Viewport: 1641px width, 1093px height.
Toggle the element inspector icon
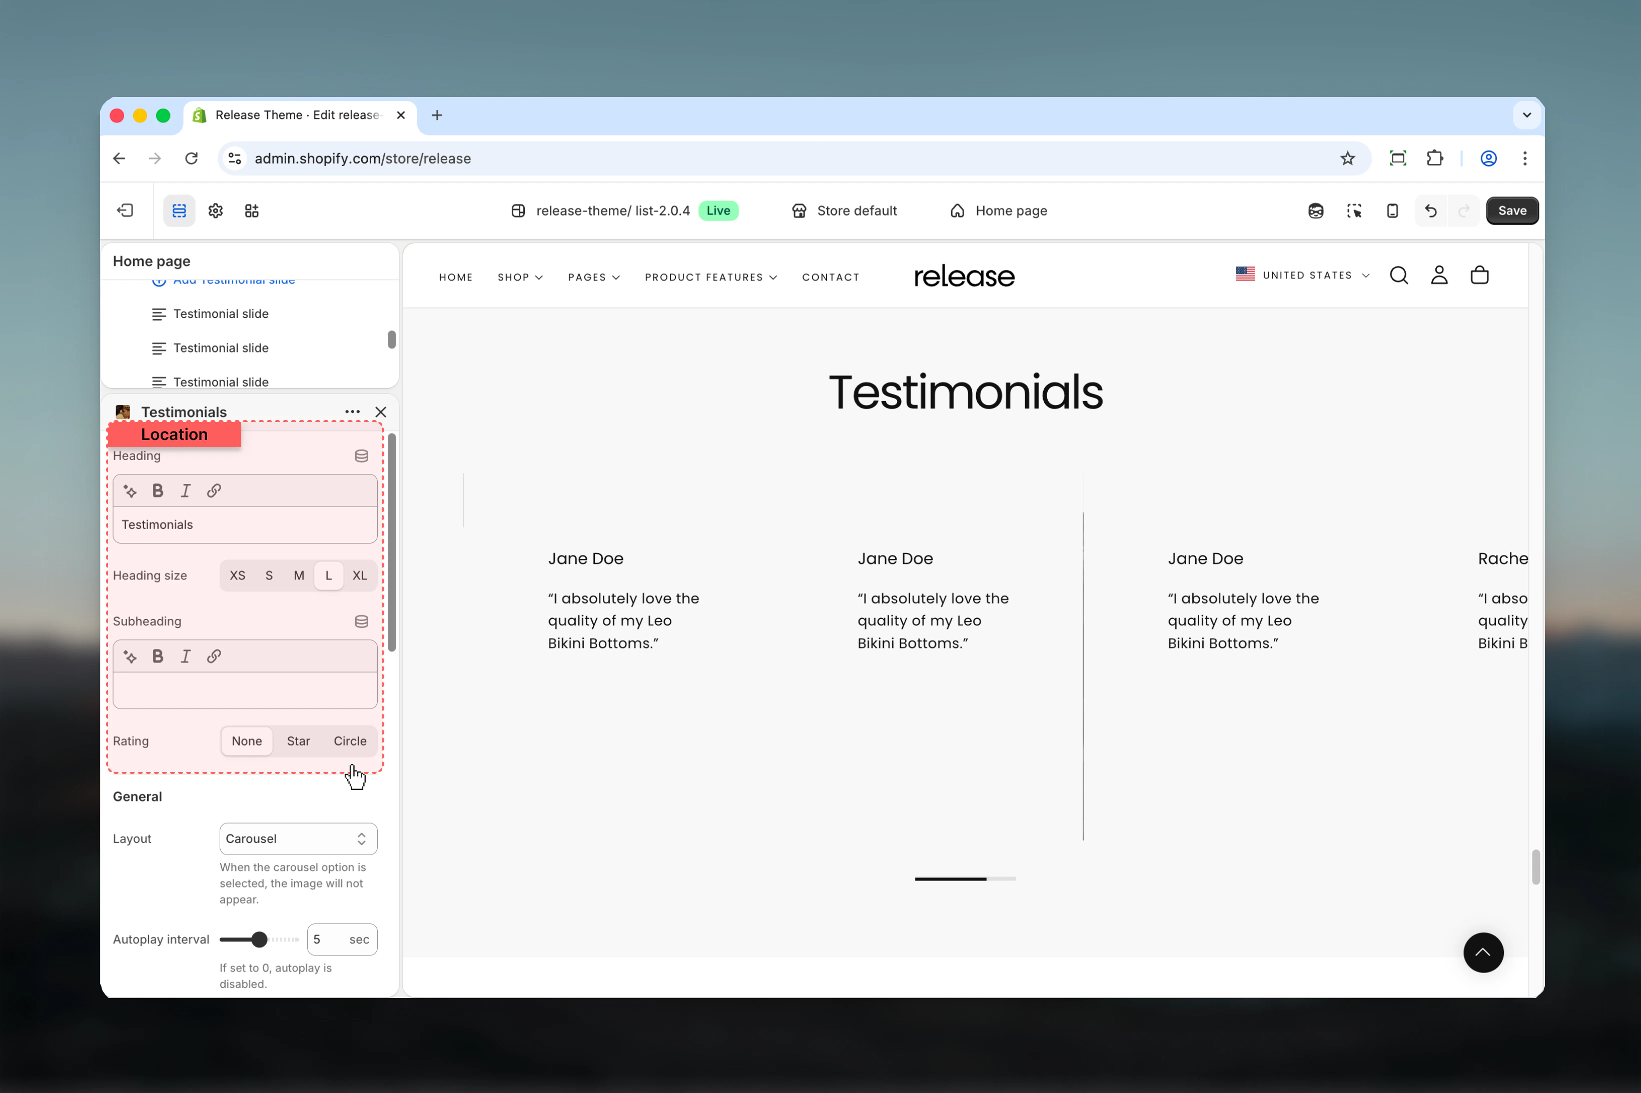[1354, 210]
